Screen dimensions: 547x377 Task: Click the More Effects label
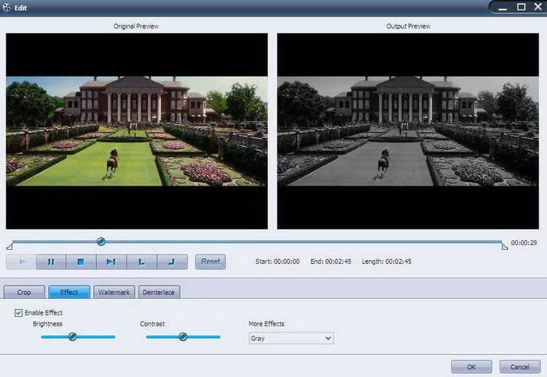coord(266,324)
